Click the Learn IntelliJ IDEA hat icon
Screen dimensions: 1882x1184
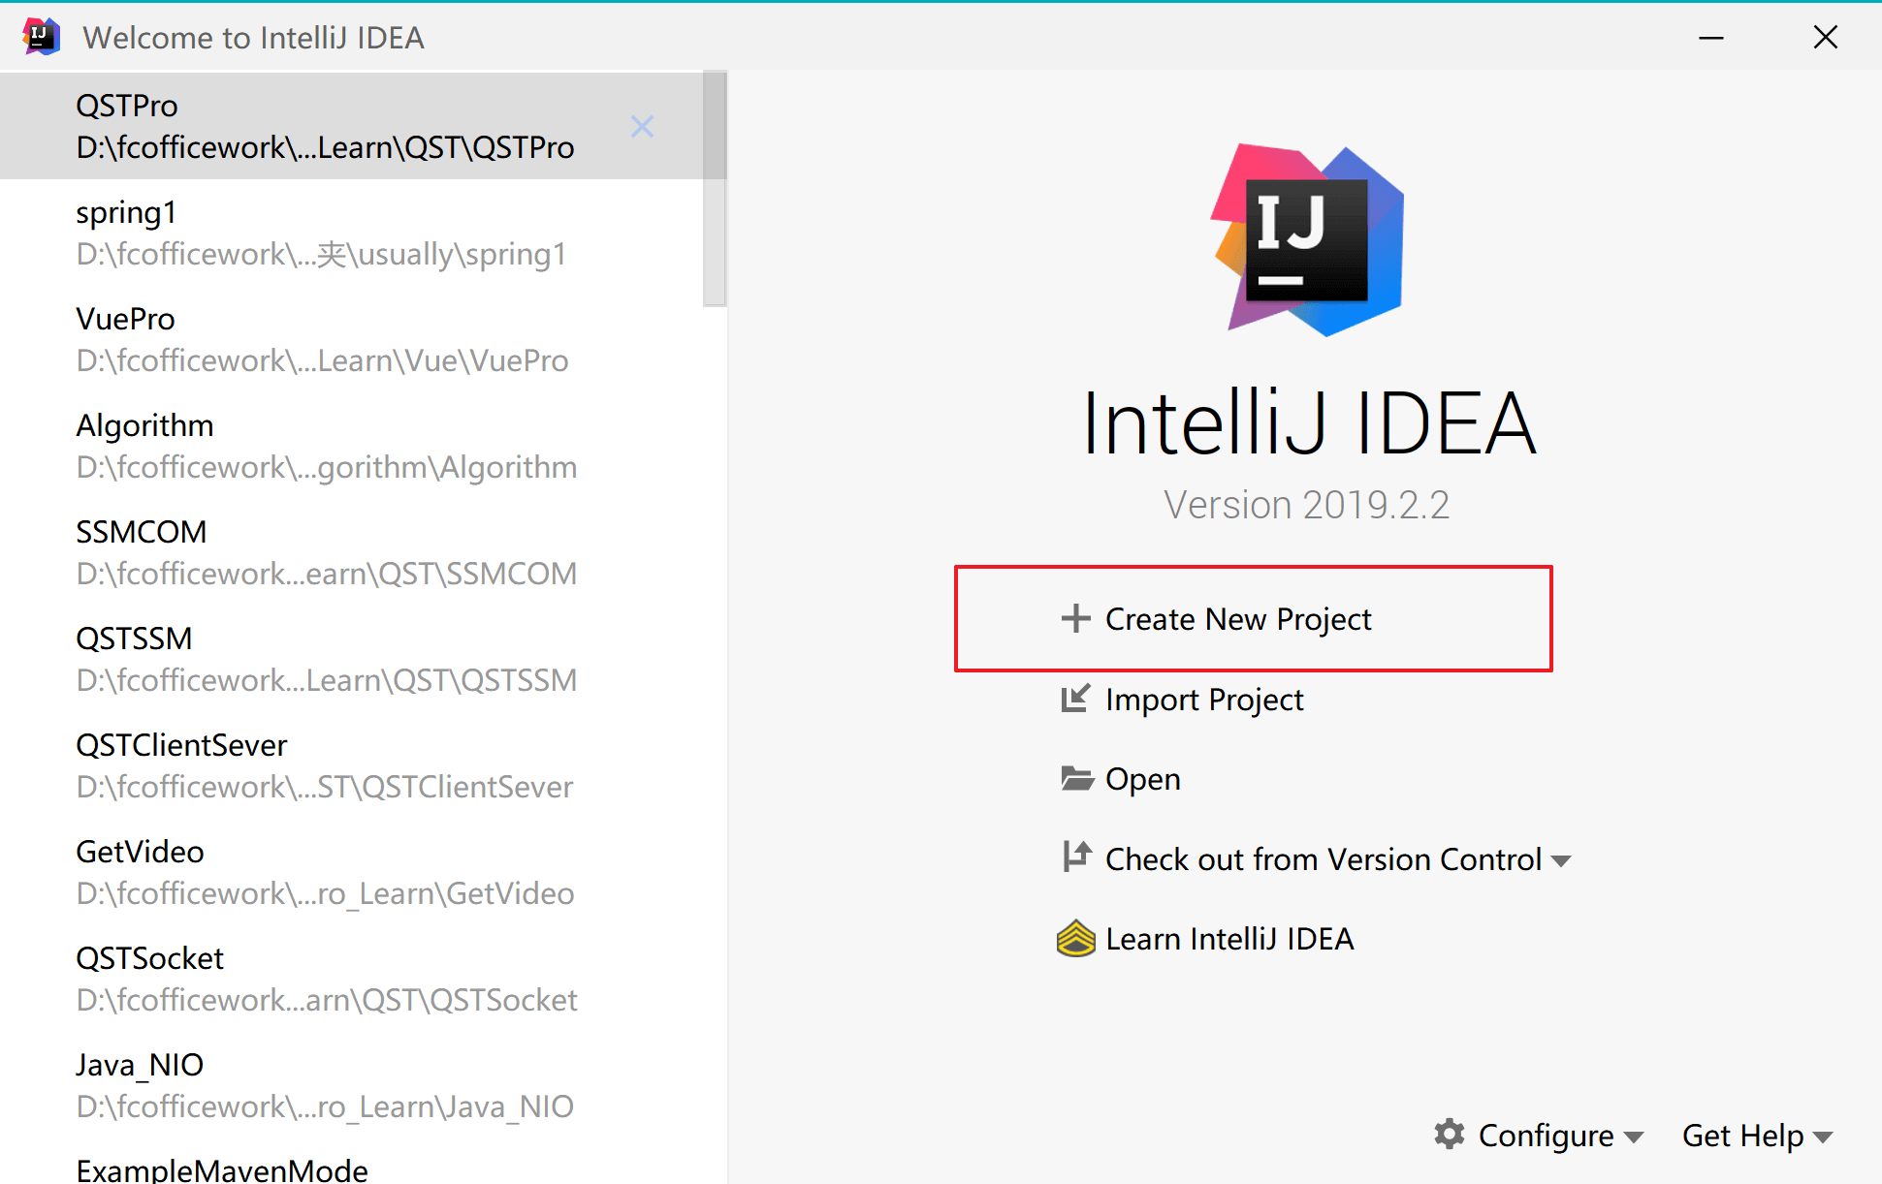pyautogui.click(x=1075, y=938)
